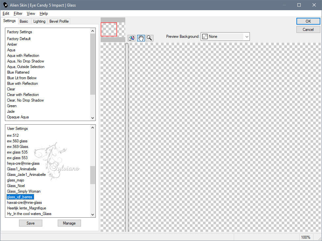Select the Jade preset
Screen dimensions: 322x241
point(11,111)
